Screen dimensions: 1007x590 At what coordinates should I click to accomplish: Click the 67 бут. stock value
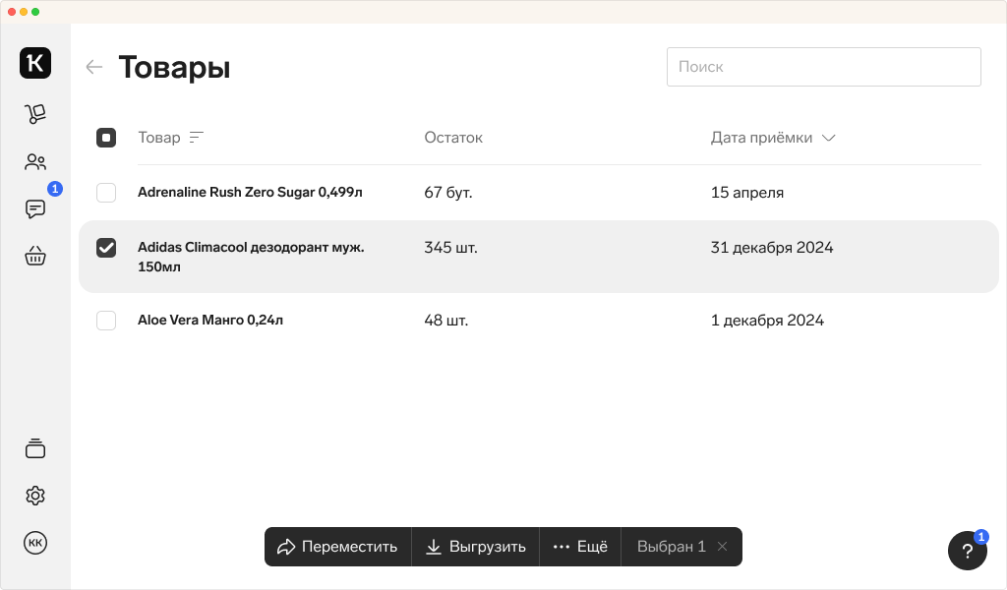point(448,193)
